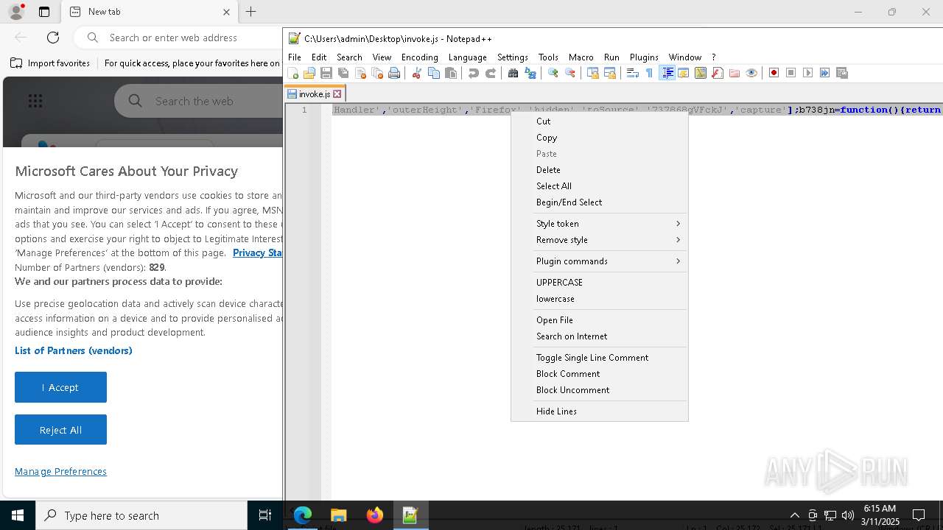The image size is (943, 530).
Task: Click the Close file toolbar icon
Action: (x=360, y=73)
